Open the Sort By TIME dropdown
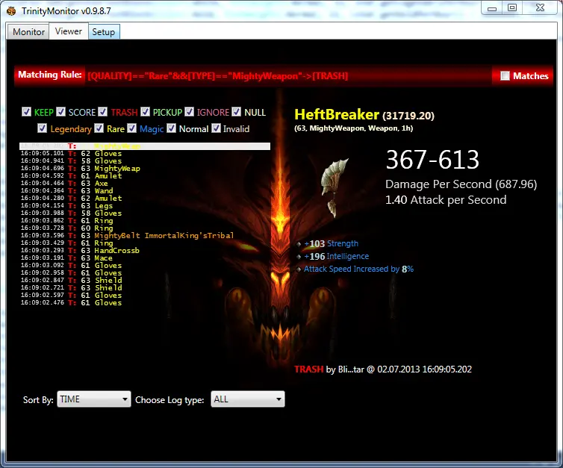 (94, 399)
